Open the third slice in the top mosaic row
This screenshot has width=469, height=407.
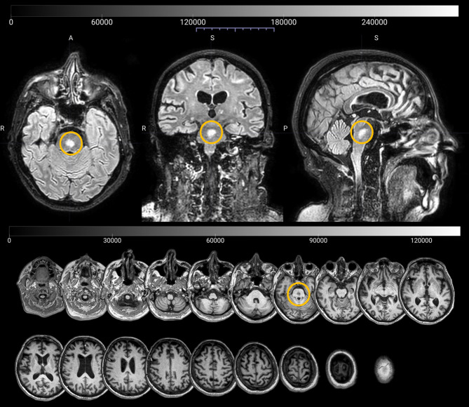pyautogui.click(x=128, y=285)
